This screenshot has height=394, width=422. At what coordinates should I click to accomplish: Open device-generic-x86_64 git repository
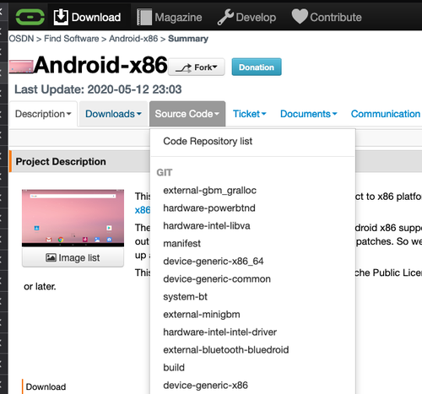[x=252, y=262]
